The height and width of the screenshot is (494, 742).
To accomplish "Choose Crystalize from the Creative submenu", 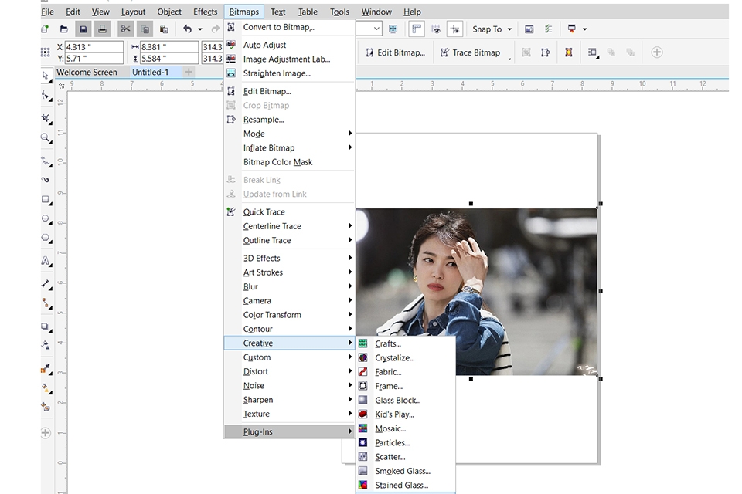I will (396, 357).
